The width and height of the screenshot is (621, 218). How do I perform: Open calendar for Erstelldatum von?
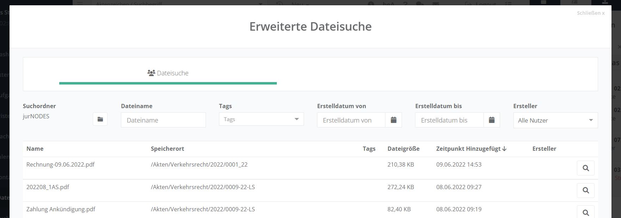pyautogui.click(x=394, y=120)
